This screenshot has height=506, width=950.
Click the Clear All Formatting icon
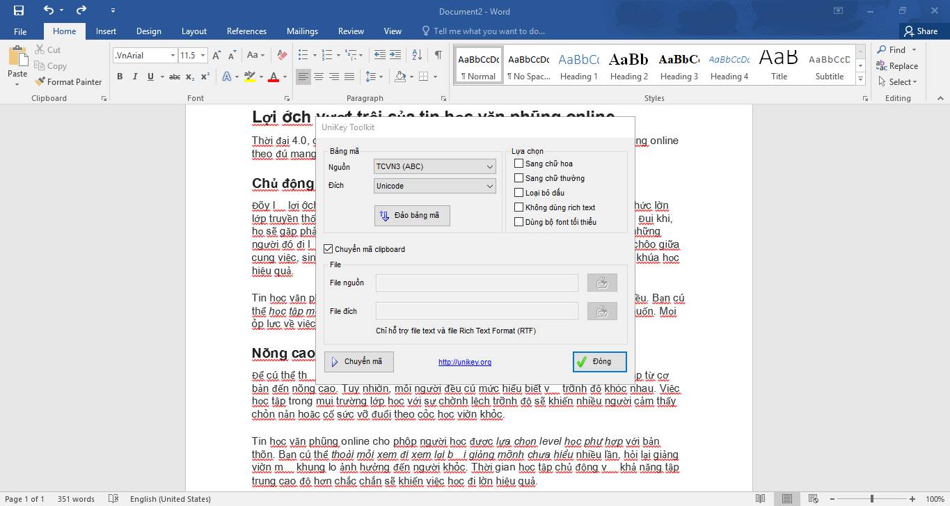tap(282, 55)
